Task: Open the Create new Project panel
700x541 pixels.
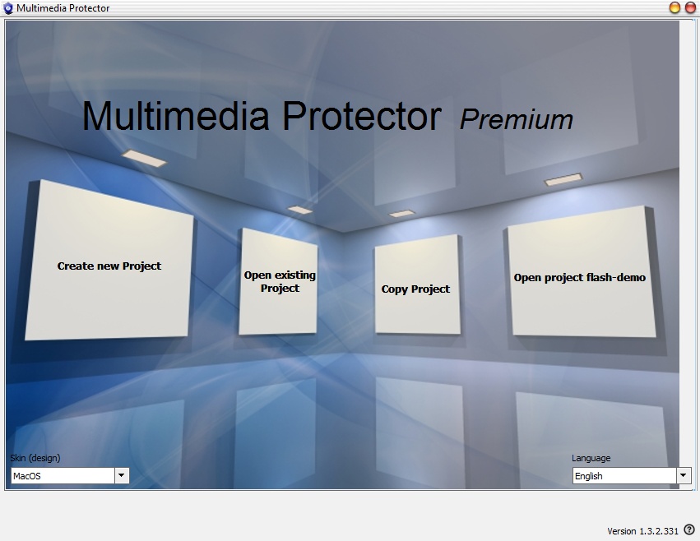Action: point(109,266)
